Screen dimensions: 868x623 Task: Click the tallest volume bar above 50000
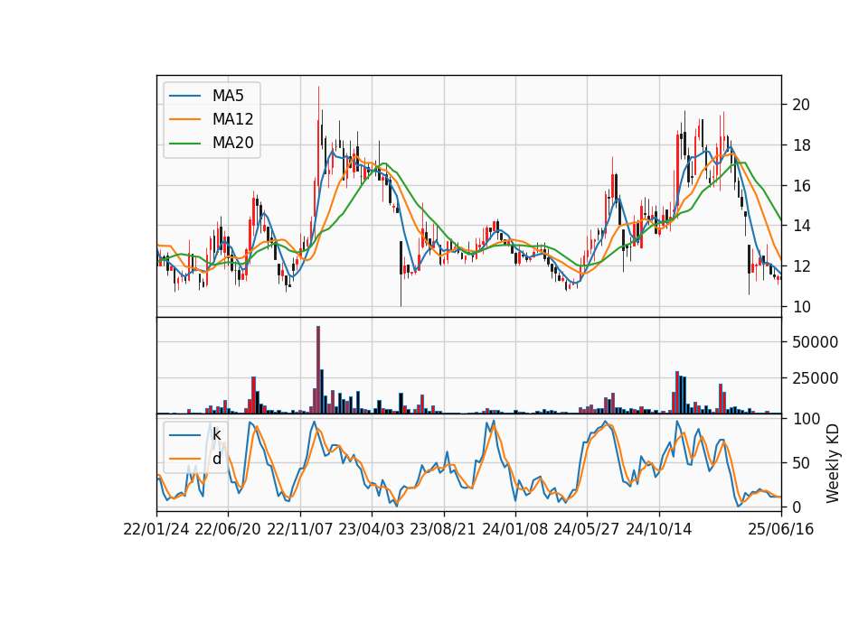(x=318, y=370)
